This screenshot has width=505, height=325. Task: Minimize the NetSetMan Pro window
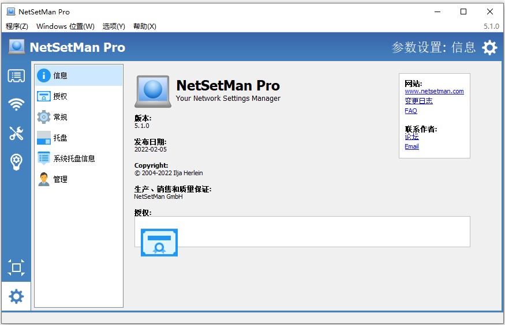coord(437,12)
